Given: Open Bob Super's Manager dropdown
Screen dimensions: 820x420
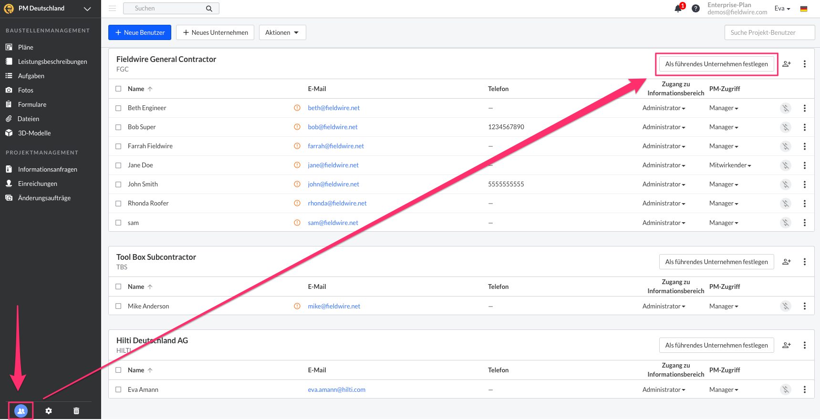Looking at the screenshot, I should [x=724, y=127].
